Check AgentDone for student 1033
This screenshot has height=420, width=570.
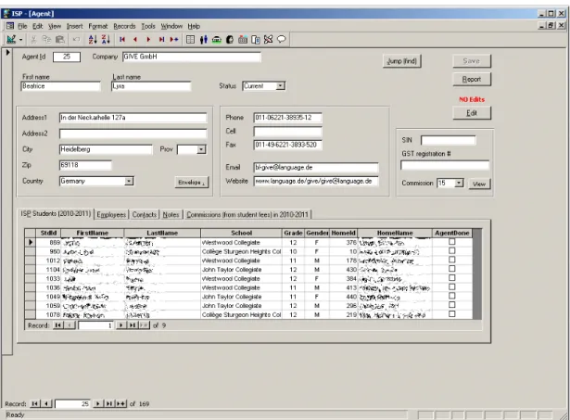[452, 278]
